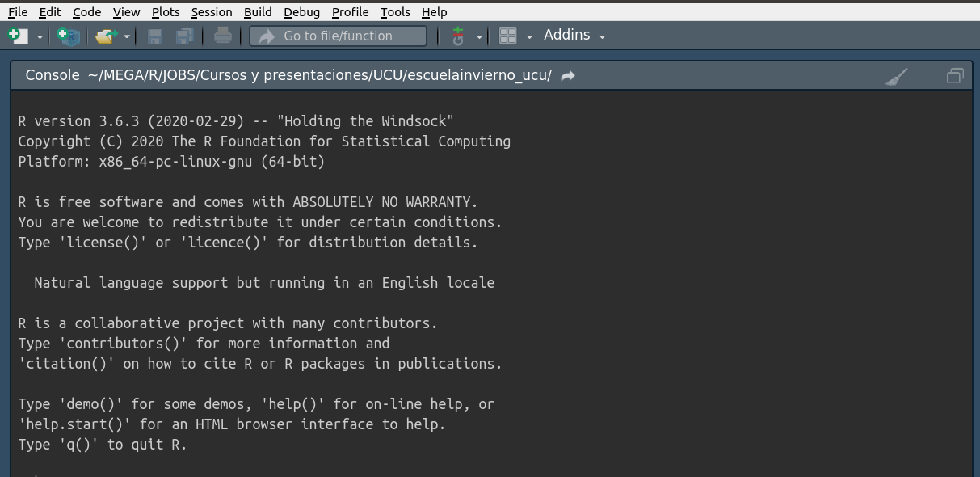Expand the recent files dropdown arrow

pos(126,36)
